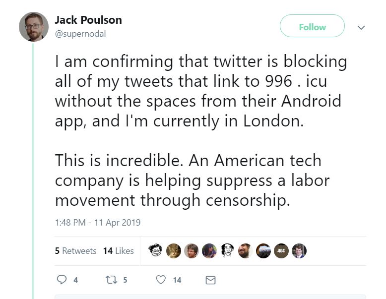The height and width of the screenshot is (299, 386).
Task: Open the bearded man liker avatar
Action: click(245, 251)
